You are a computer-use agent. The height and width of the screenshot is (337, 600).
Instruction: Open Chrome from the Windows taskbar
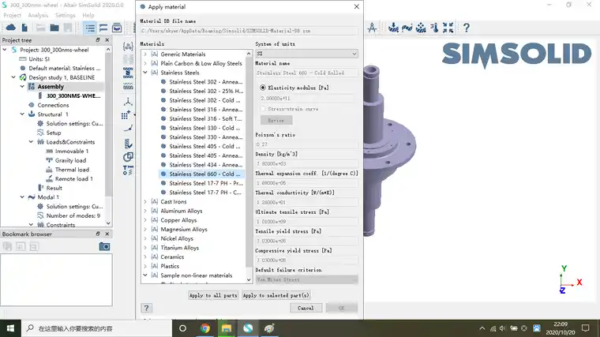205,328
